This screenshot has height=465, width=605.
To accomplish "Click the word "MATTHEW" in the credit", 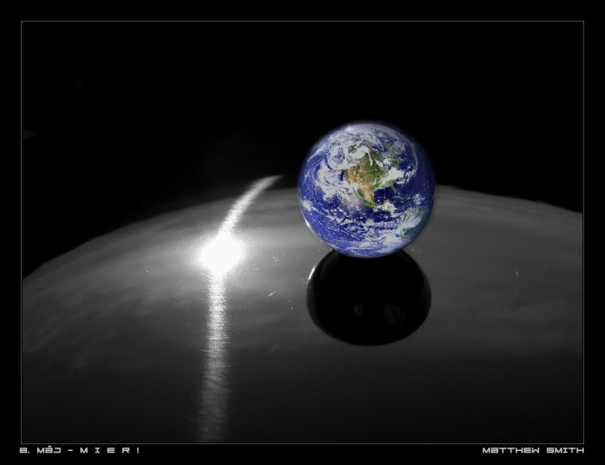I will tap(507, 450).
